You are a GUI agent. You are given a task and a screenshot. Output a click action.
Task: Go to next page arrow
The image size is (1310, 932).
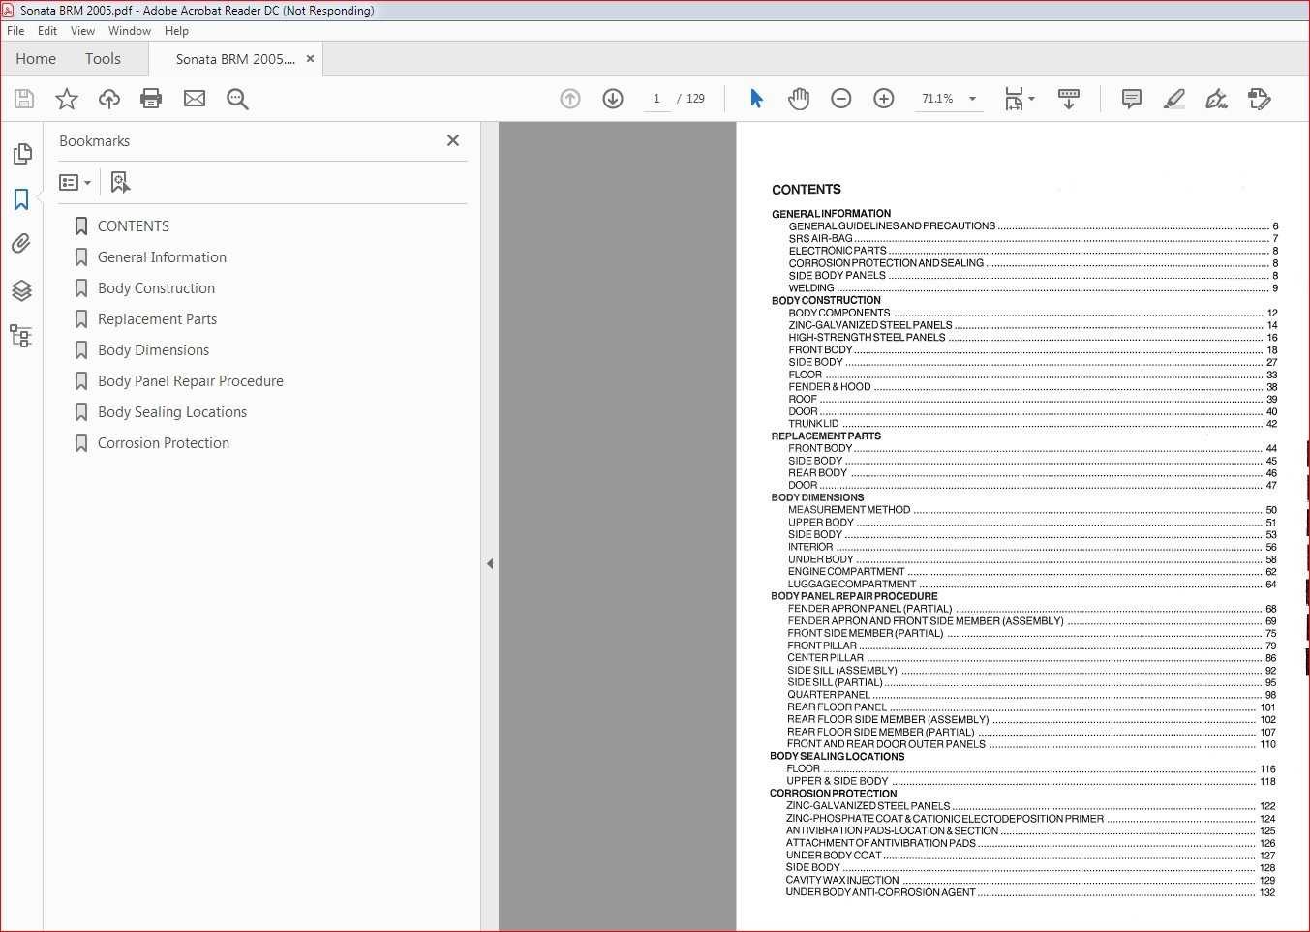[613, 99]
